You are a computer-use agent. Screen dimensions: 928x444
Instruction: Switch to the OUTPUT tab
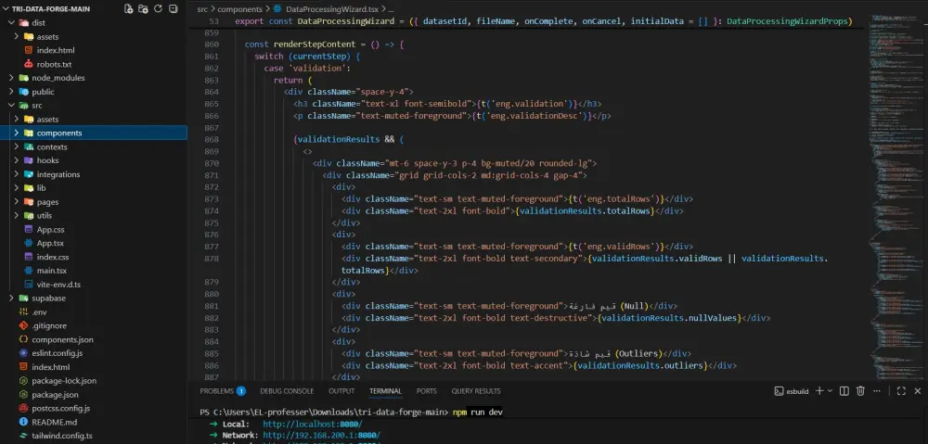pos(342,391)
